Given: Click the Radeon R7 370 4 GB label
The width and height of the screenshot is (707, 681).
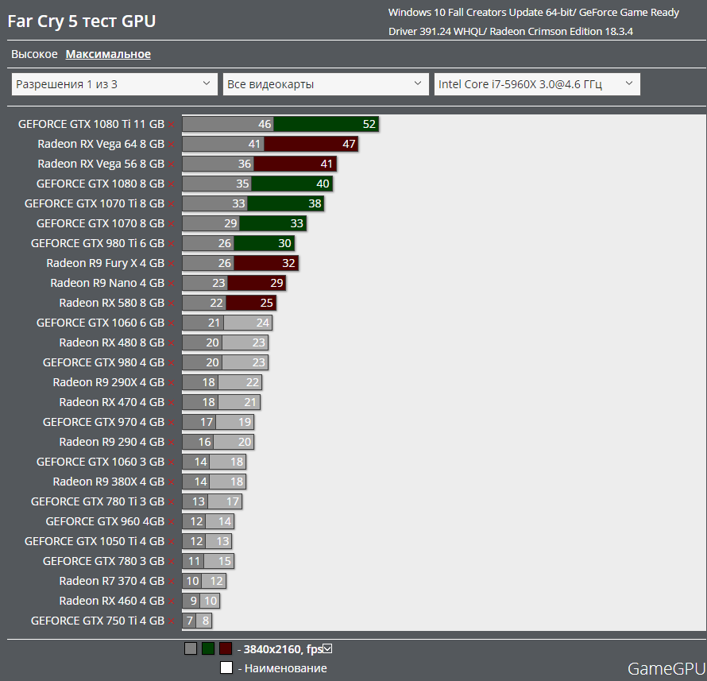Looking at the screenshot, I should [112, 581].
